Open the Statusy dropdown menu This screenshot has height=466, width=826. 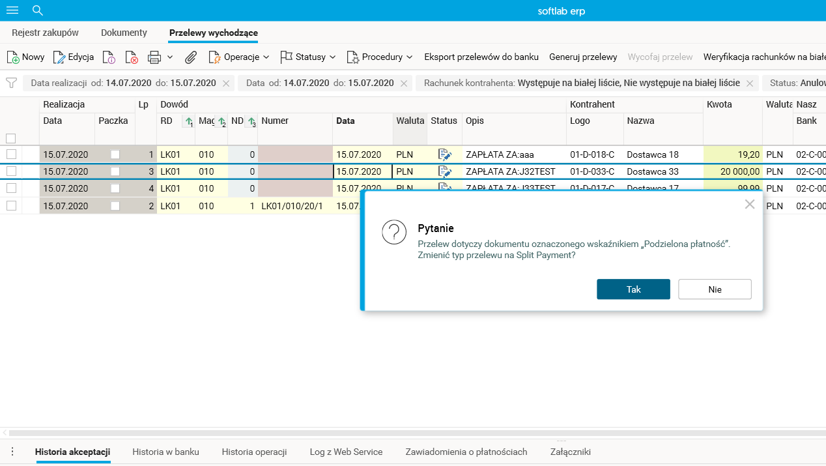[x=308, y=57]
